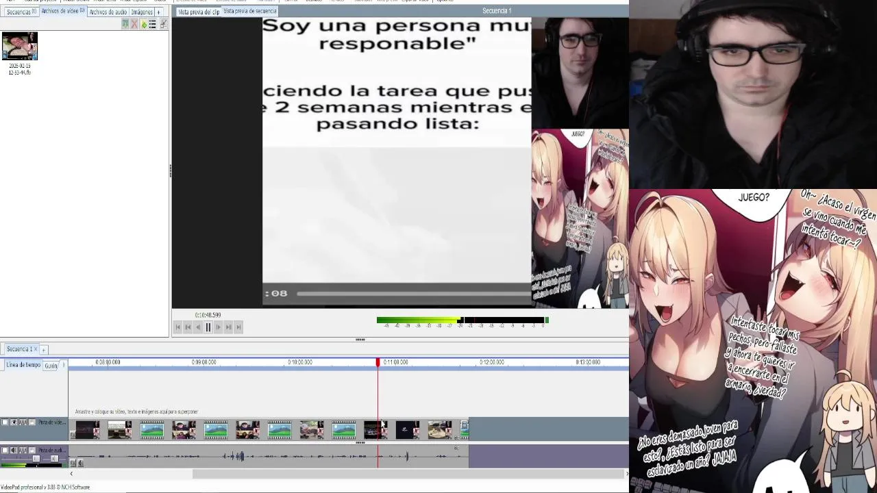Click speaker icon at audio track start

(x=80, y=463)
